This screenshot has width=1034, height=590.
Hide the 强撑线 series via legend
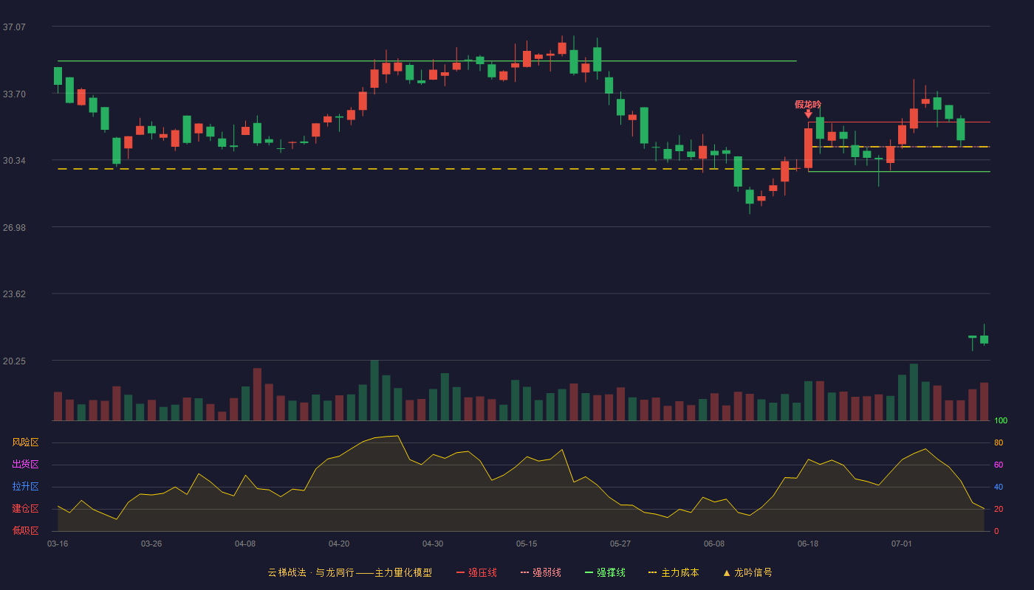[x=605, y=572]
